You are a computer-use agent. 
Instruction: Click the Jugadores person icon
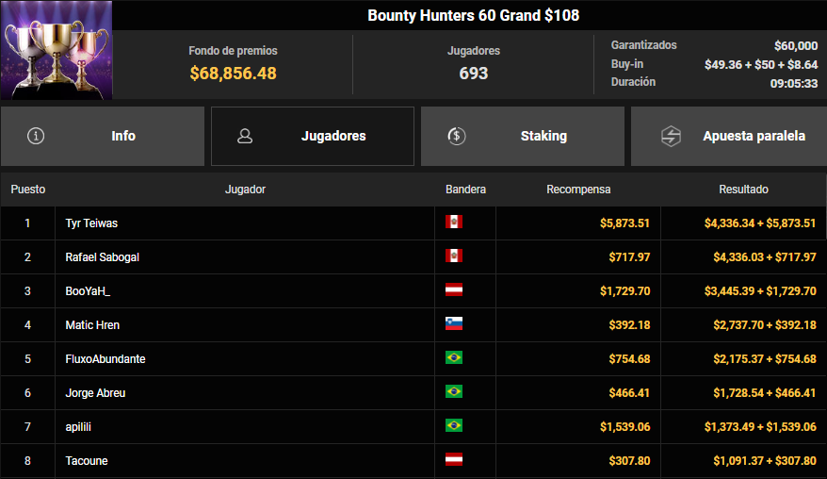(x=245, y=136)
